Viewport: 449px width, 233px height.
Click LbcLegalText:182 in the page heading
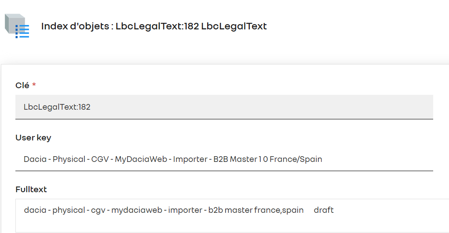pyautogui.click(x=157, y=26)
